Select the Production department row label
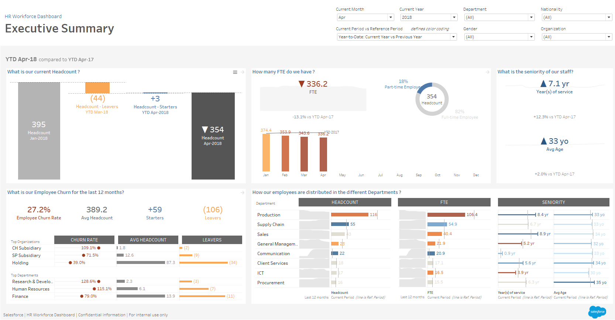615x320 pixels. tap(269, 215)
